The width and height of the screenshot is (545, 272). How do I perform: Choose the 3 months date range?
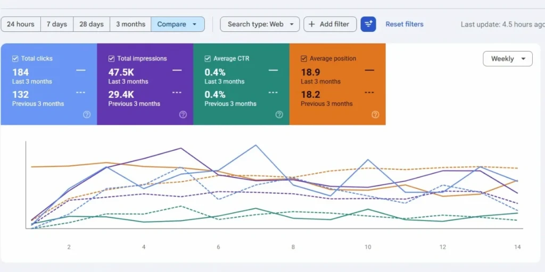pos(130,24)
